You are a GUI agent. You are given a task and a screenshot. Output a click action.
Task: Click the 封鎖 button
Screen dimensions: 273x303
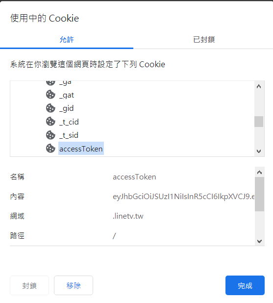(x=29, y=285)
